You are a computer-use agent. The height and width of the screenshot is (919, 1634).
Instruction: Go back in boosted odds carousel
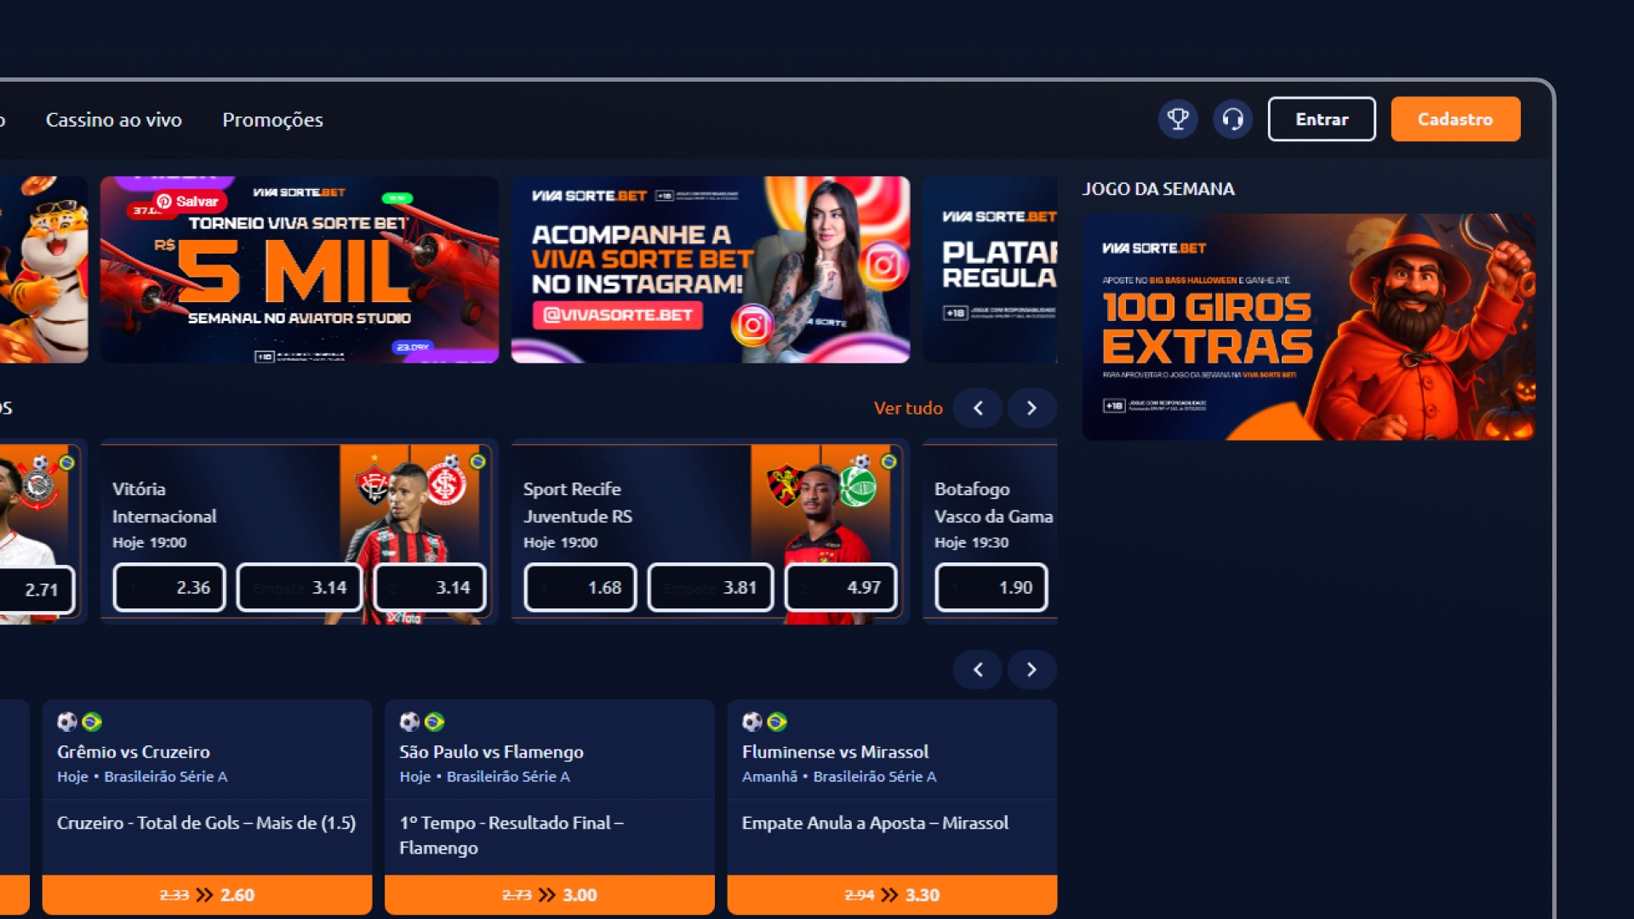(978, 670)
